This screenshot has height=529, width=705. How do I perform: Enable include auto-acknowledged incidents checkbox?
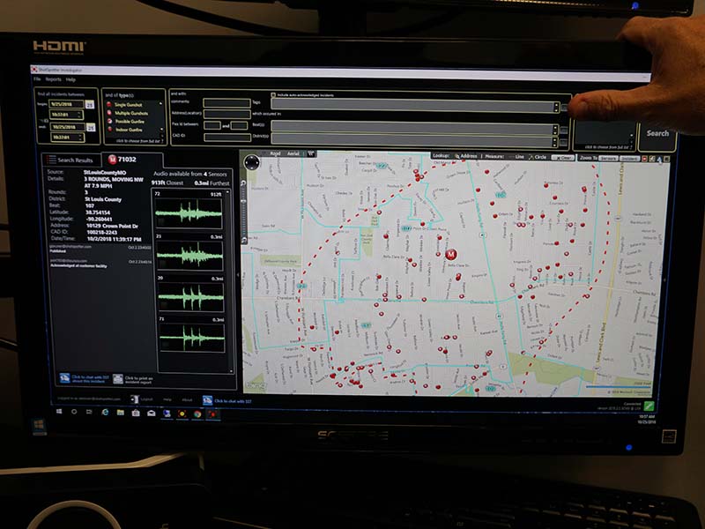coord(273,95)
